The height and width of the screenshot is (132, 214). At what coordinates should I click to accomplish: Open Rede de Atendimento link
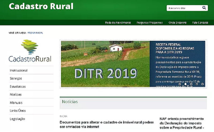[118, 23]
